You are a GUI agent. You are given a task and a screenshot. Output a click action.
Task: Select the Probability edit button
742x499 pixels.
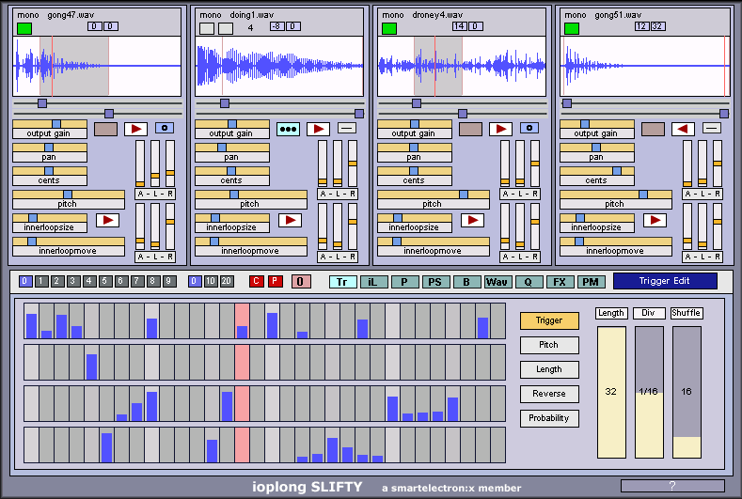[x=549, y=418]
